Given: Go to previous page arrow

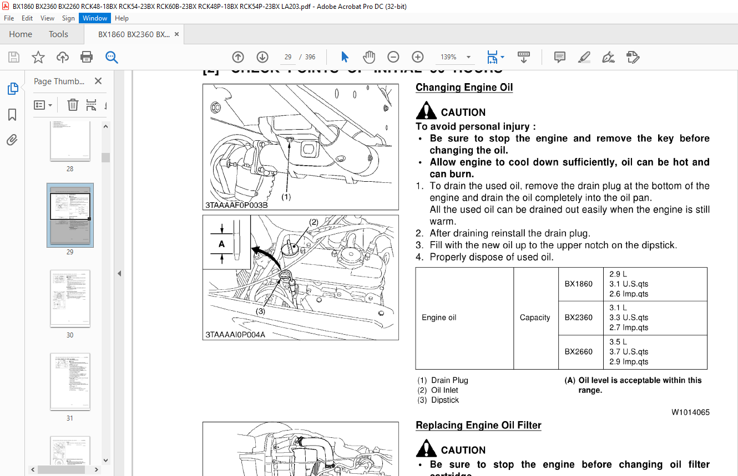Looking at the screenshot, I should (238, 57).
